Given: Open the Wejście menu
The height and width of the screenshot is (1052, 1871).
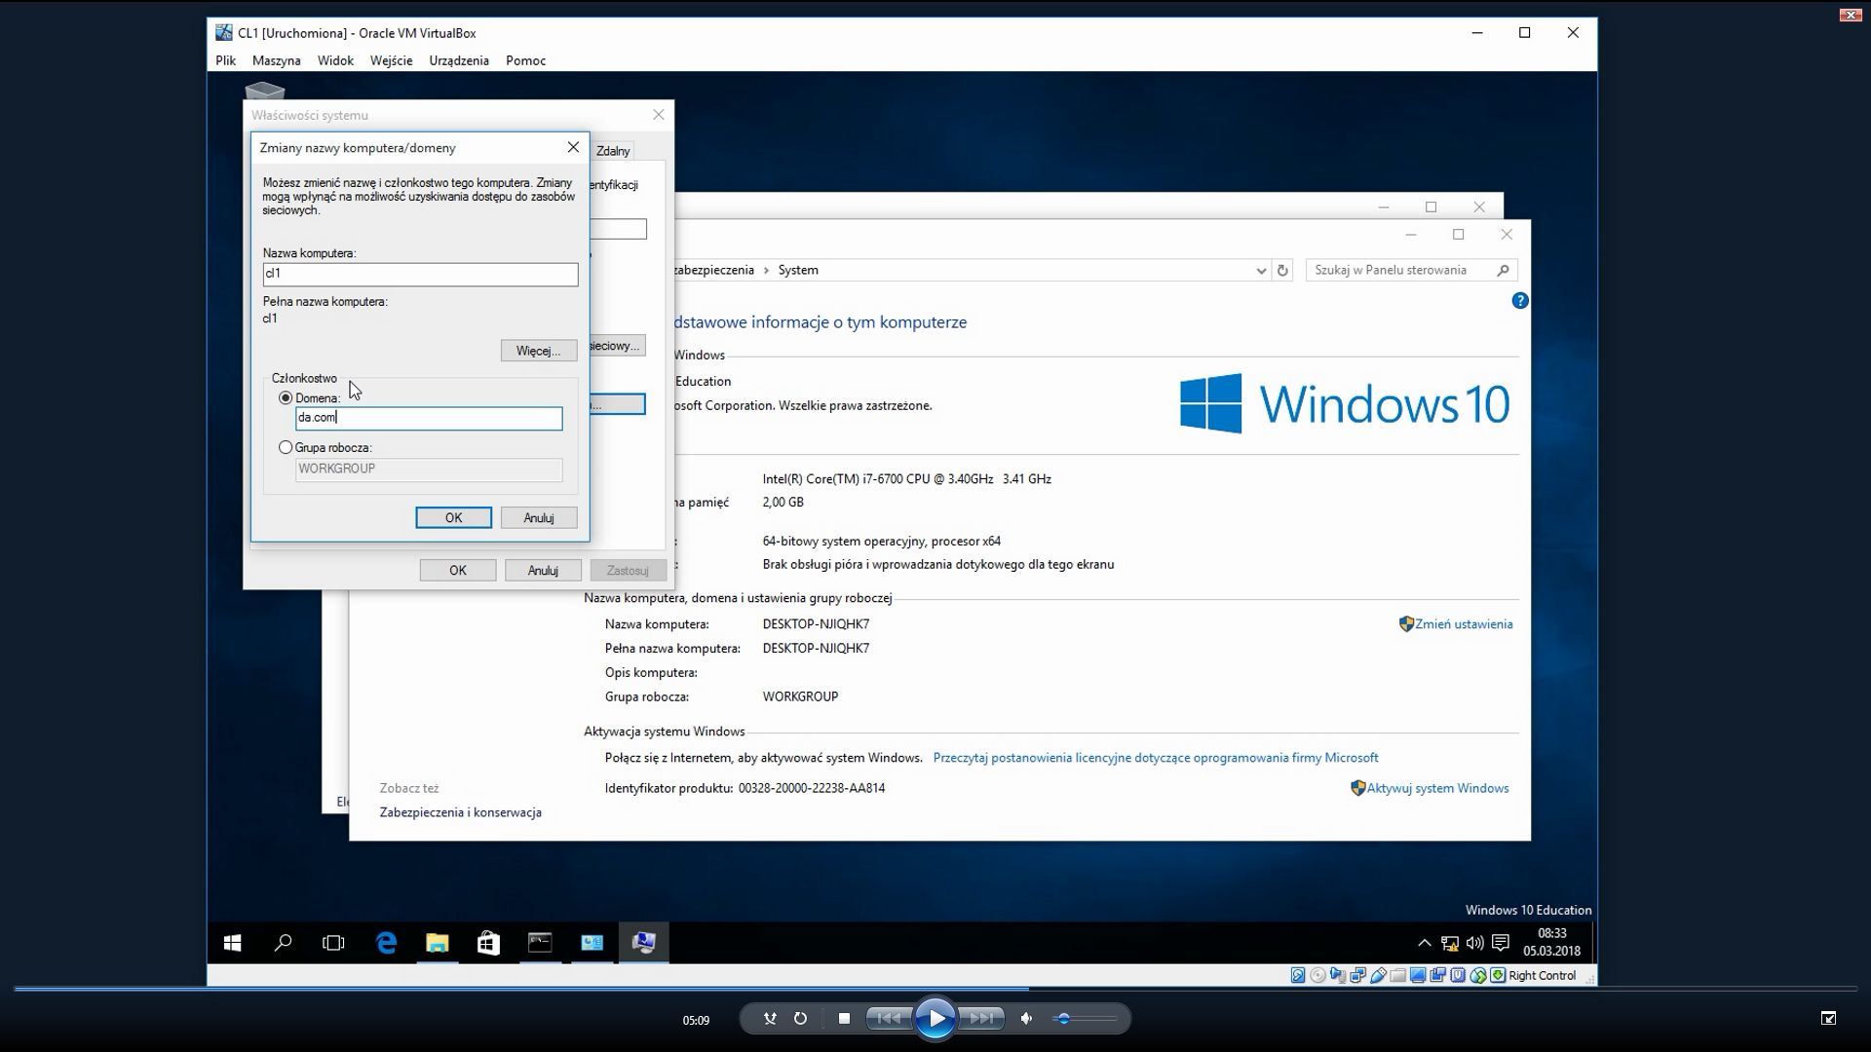Looking at the screenshot, I should tap(391, 60).
